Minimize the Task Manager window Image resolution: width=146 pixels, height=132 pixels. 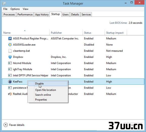(x=126, y=3)
